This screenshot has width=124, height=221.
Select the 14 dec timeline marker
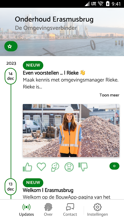pyautogui.click(x=10, y=76)
